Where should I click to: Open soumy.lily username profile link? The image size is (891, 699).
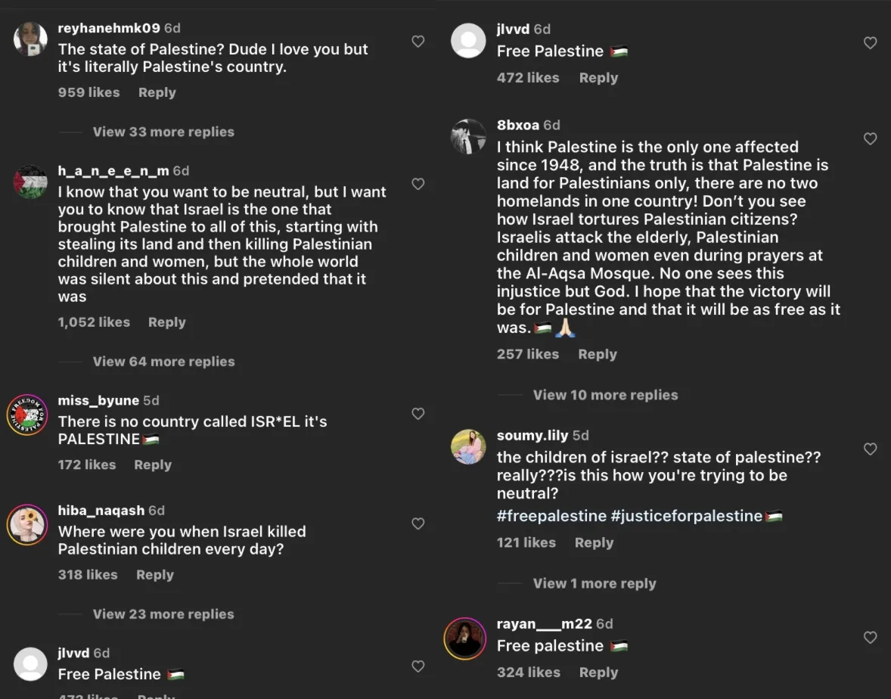coord(532,436)
